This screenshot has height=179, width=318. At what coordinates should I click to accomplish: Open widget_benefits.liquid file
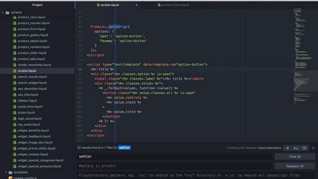click(x=33, y=130)
